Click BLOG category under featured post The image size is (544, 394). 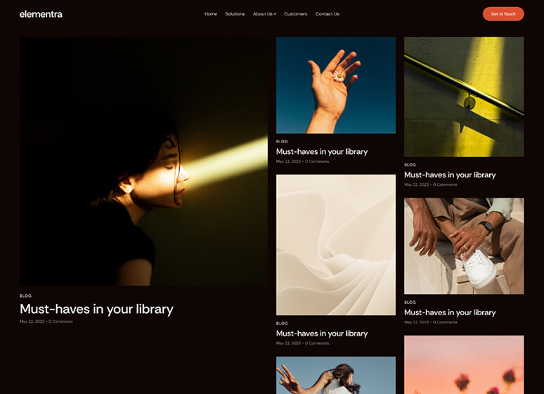[x=25, y=295]
